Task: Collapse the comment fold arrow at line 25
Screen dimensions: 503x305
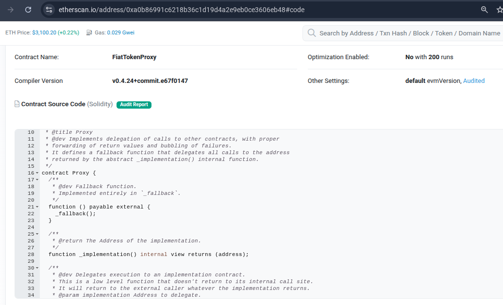Action: [37, 234]
